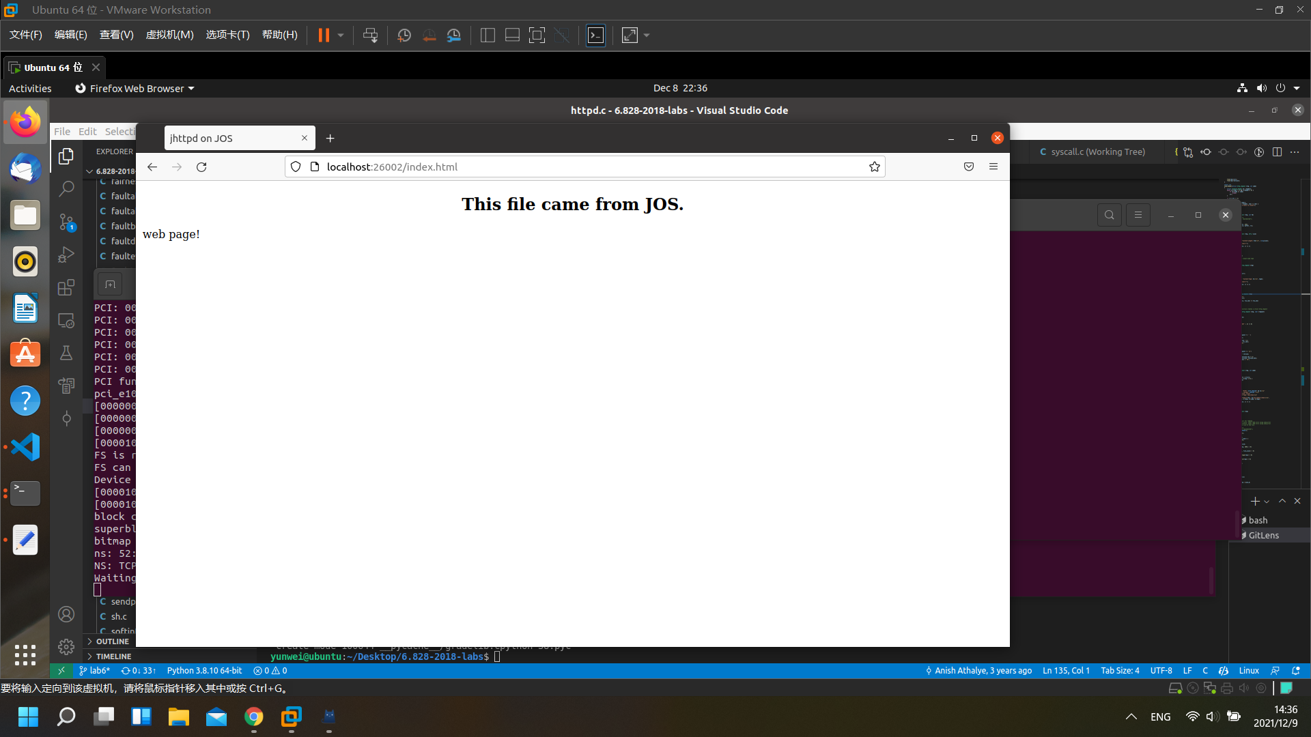Viewport: 1311px width, 737px height.
Task: Open VMware power dropdown arrow
Action: point(341,35)
